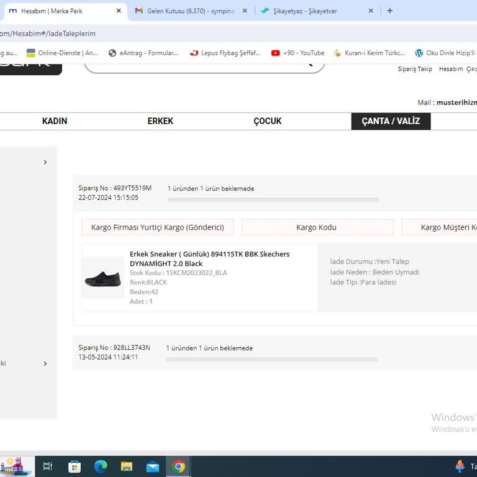Open Erkek Sneaker Skechers DYNAMİGHT product title
Screen dimensions: 477x477
point(209,258)
